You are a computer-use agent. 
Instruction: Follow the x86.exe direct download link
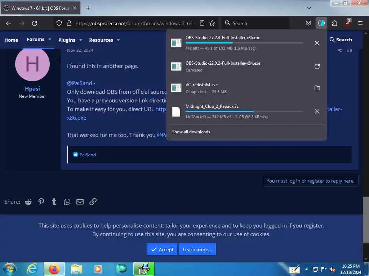click(x=77, y=118)
